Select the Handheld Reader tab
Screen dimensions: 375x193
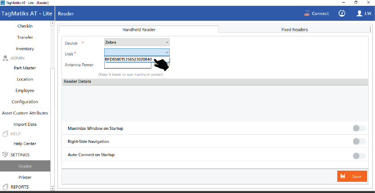(139, 30)
